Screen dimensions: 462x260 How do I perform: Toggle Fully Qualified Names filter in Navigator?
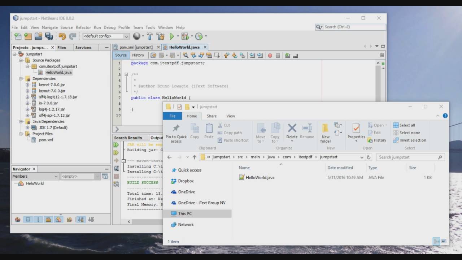click(x=70, y=219)
